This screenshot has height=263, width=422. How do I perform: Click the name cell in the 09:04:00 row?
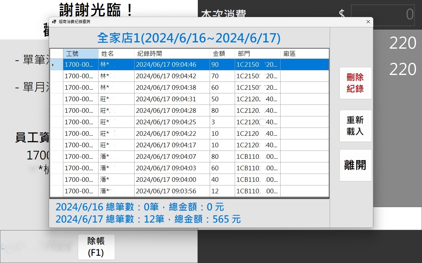coord(116,179)
